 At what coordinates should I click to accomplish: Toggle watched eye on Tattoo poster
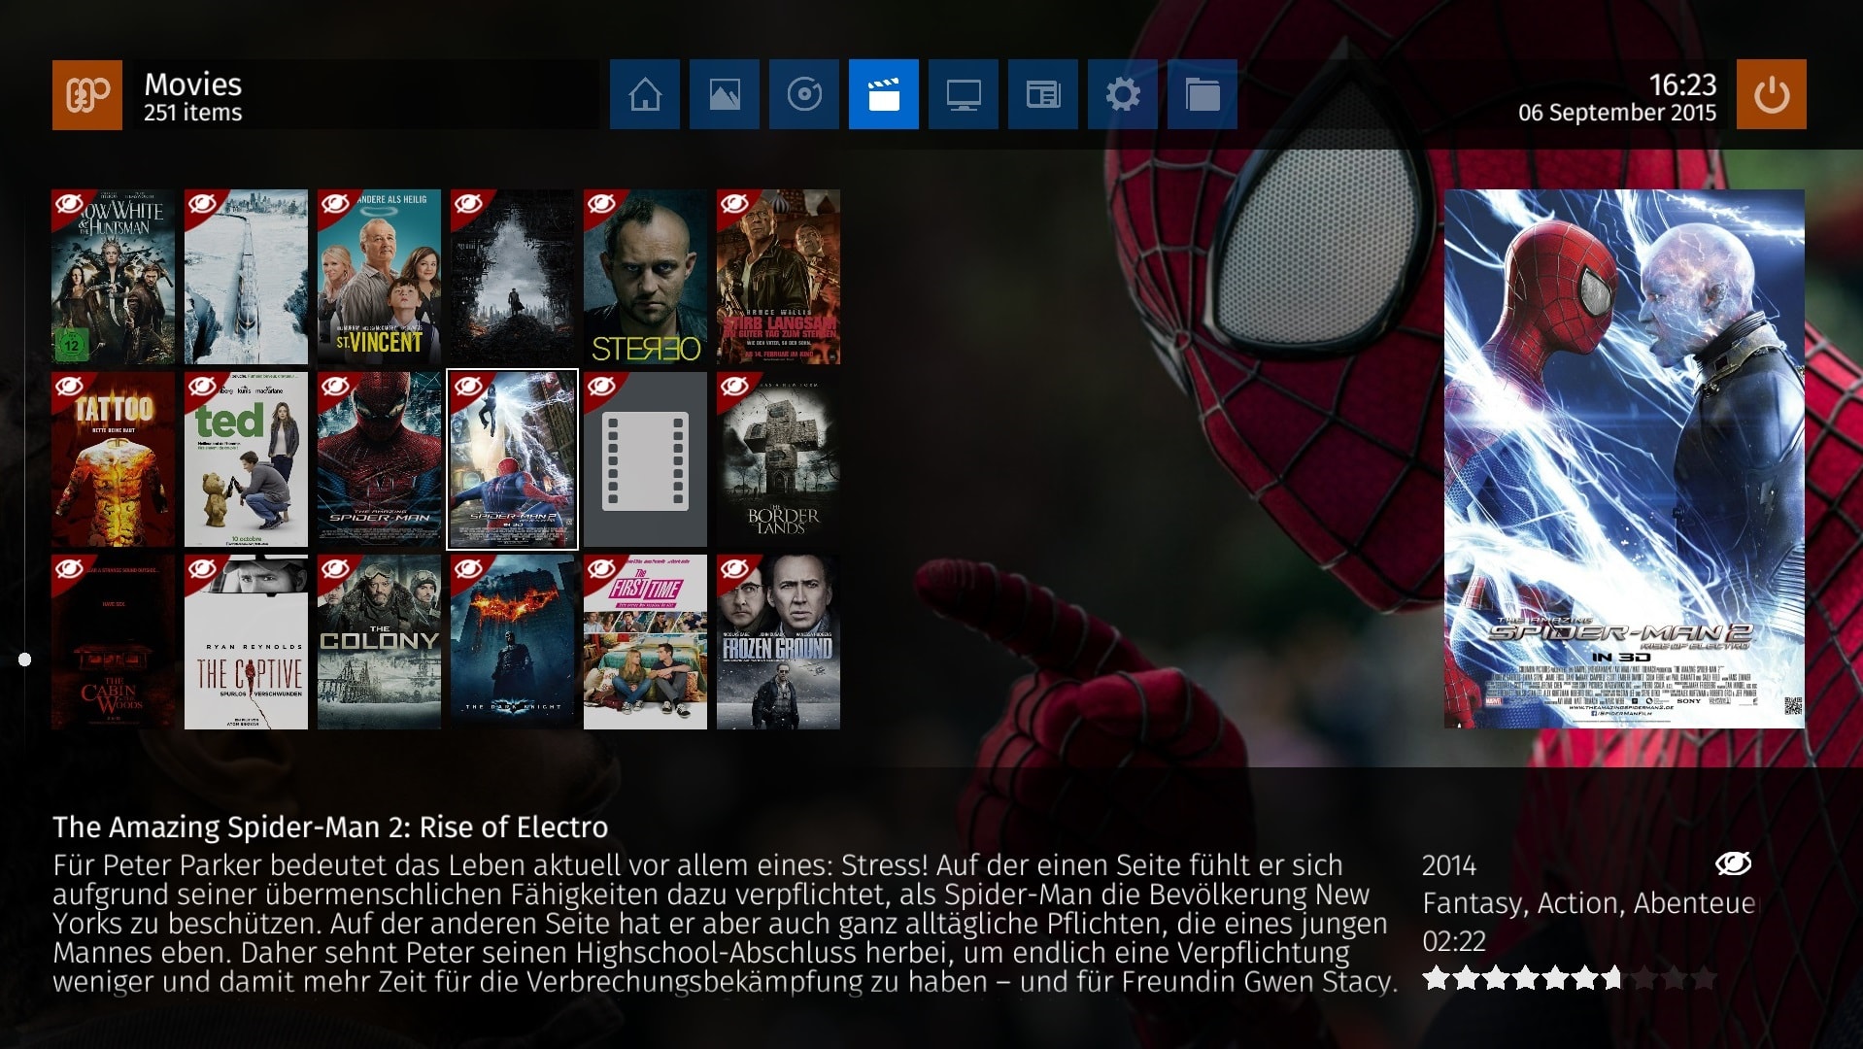click(69, 387)
